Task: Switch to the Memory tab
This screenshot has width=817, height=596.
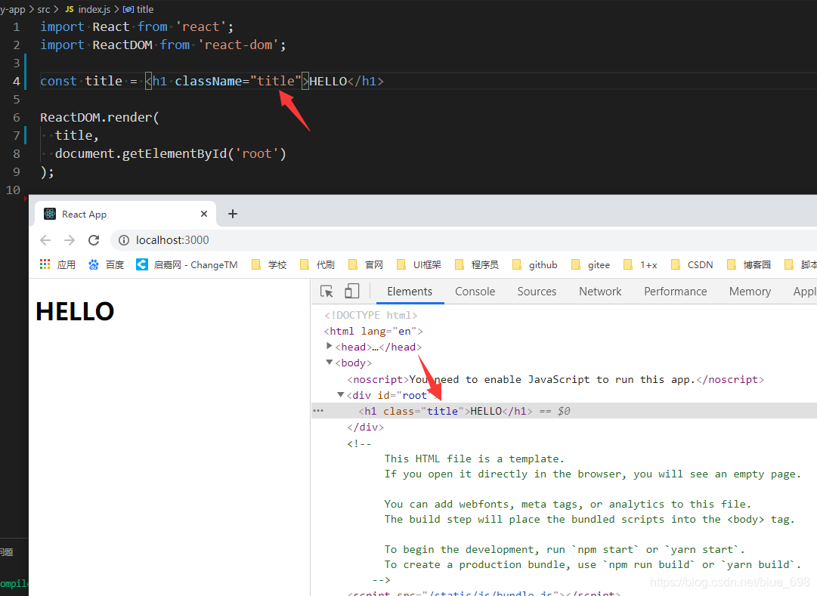Action: 750,292
